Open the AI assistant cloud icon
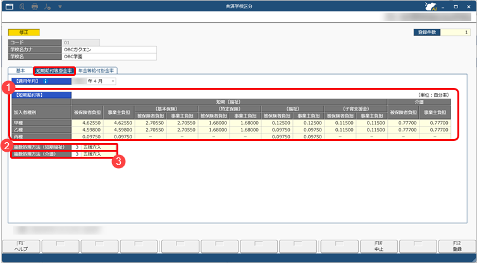The image size is (477, 263). point(431,6)
